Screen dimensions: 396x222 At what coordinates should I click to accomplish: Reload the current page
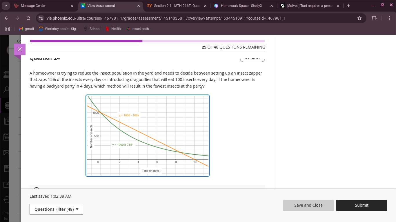tap(28, 18)
